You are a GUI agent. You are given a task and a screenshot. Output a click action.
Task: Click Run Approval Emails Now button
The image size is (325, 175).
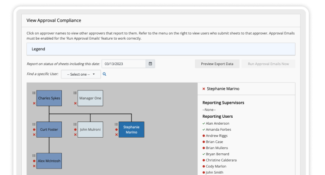click(268, 64)
